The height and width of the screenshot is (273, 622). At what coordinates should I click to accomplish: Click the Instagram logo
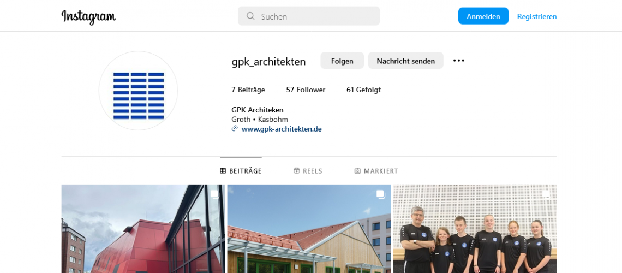tap(88, 17)
